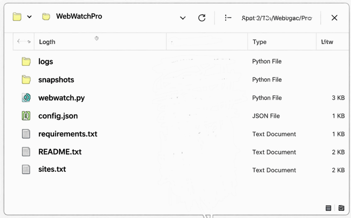The image size is (351, 218).
Task: Click Text Document type for sites.txt
Action: tap(274, 170)
